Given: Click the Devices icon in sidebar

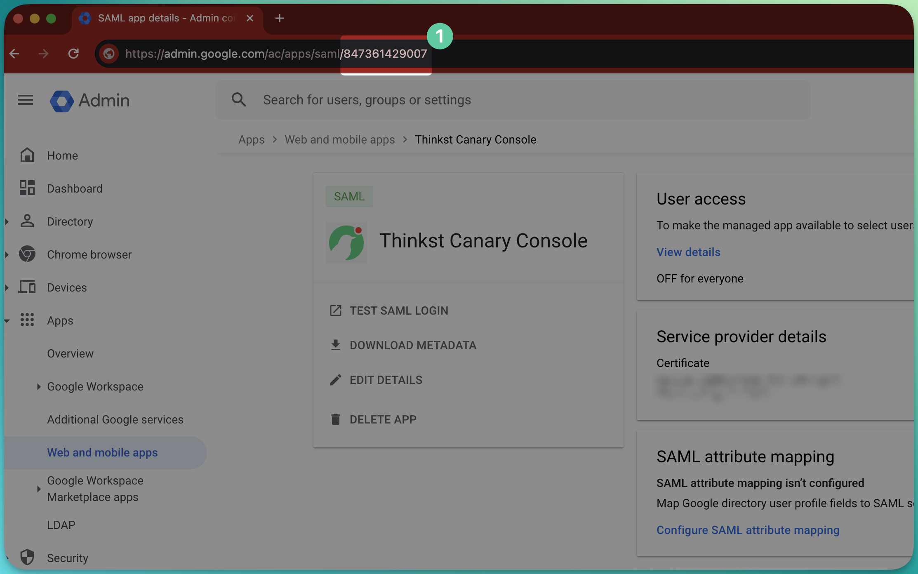Looking at the screenshot, I should click(x=27, y=287).
